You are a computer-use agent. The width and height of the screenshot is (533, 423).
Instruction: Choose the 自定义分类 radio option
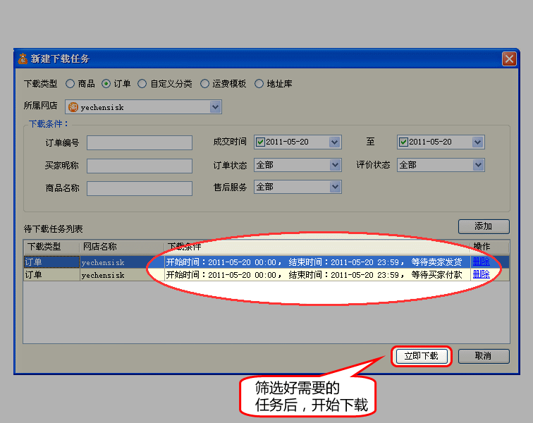click(142, 84)
